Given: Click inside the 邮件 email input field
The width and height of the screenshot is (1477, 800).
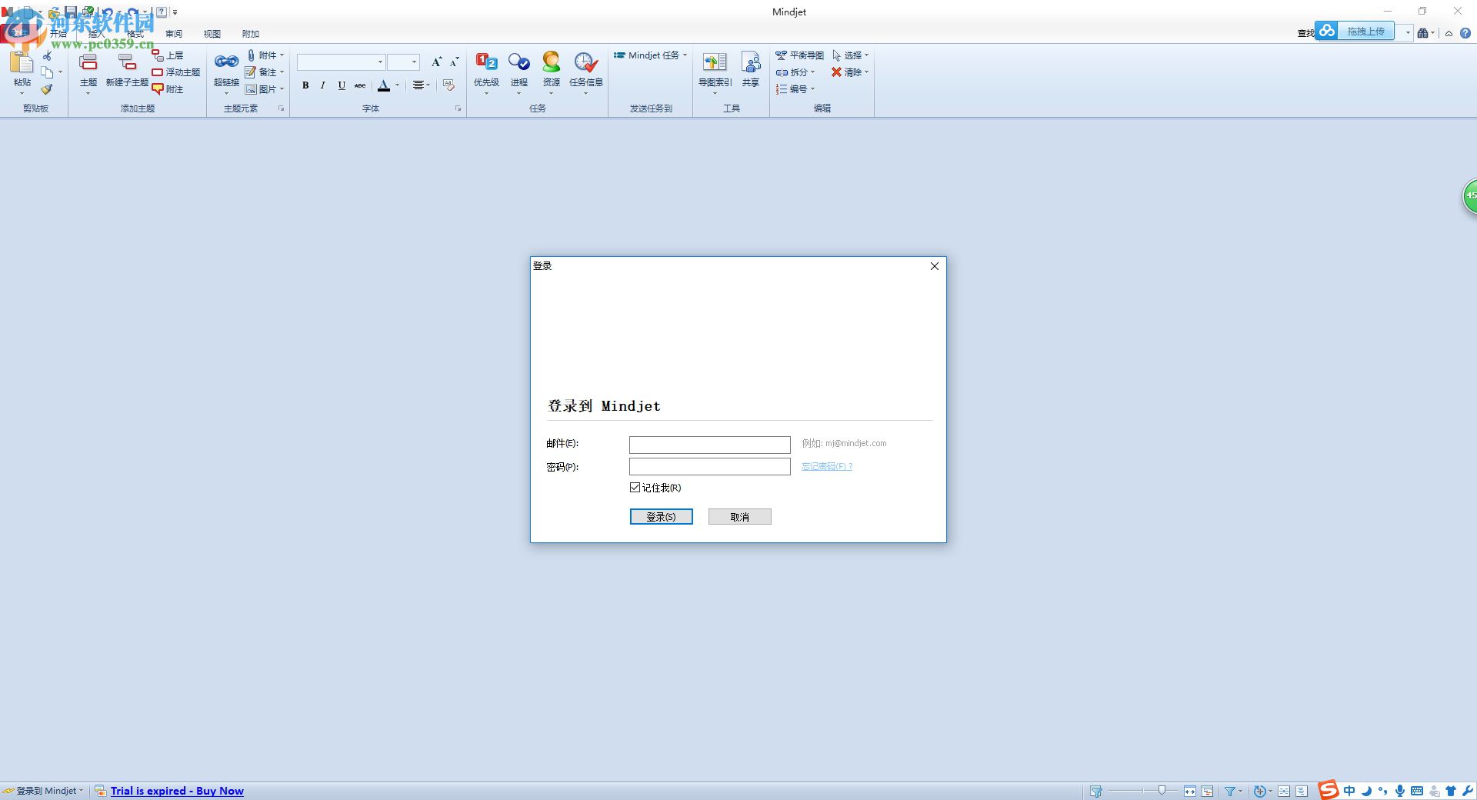Looking at the screenshot, I should point(709,445).
